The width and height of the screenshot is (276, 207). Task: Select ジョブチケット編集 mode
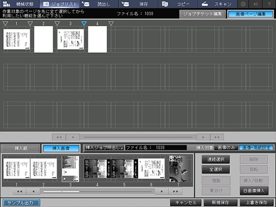[202, 14]
